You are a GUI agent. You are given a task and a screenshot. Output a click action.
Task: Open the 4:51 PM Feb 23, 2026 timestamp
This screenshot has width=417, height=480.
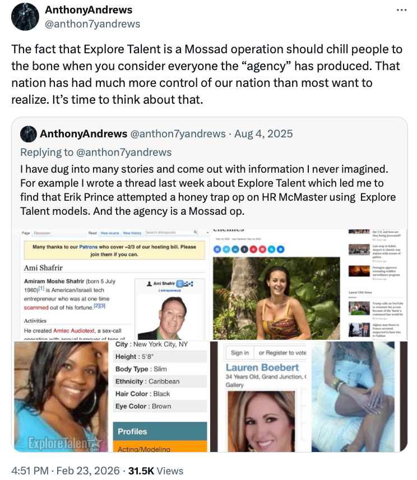66,470
